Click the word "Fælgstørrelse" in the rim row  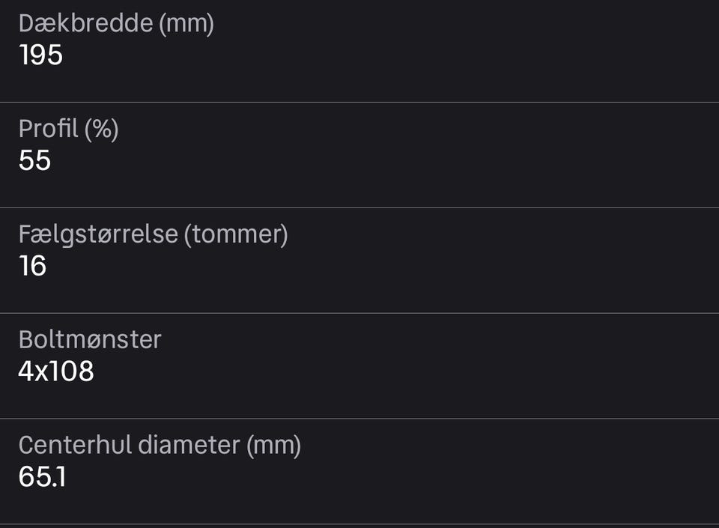click(x=97, y=235)
